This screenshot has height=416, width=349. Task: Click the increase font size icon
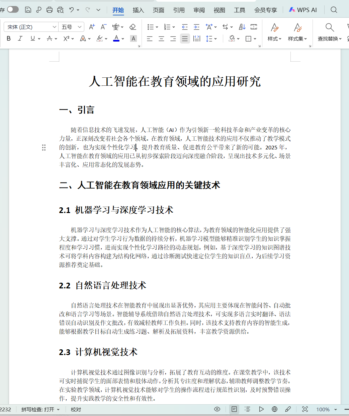[x=92, y=27]
